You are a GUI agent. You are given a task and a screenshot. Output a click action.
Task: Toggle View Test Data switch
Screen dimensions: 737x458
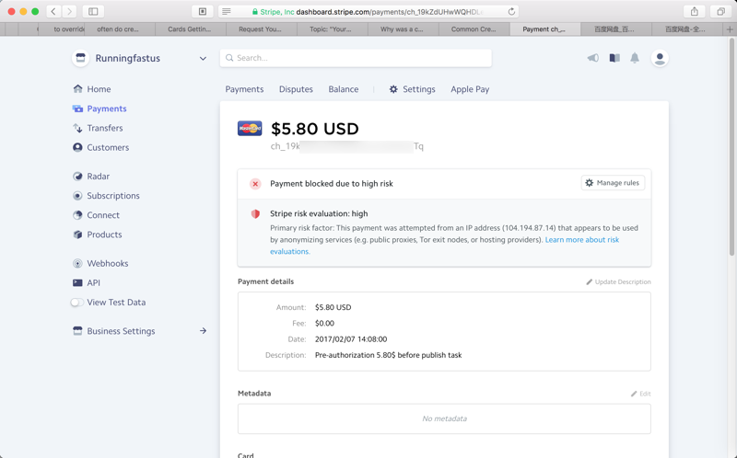coord(77,302)
